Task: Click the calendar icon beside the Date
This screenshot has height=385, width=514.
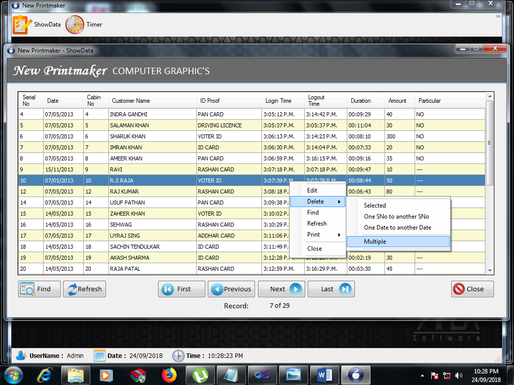Action: coord(98,355)
